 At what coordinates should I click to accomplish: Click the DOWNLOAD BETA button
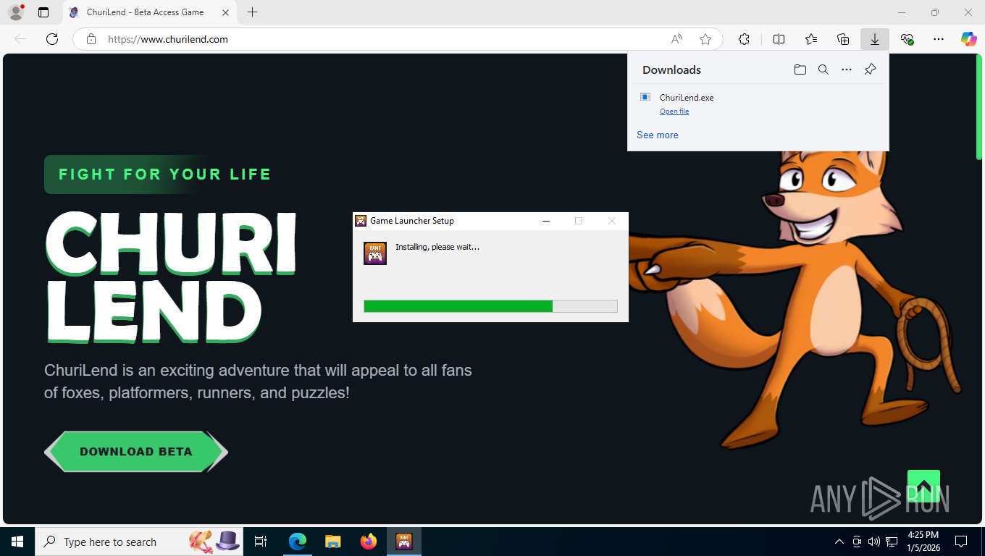click(136, 452)
